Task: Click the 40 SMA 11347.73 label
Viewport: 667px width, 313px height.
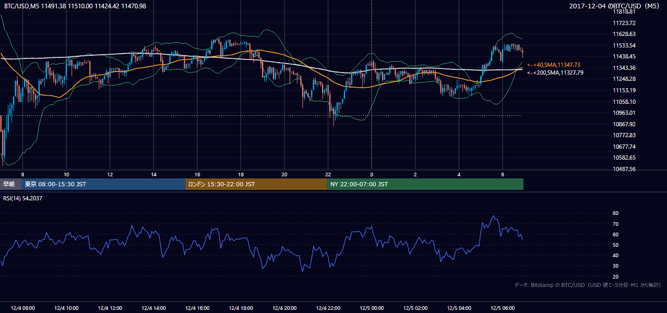Action: [x=554, y=65]
